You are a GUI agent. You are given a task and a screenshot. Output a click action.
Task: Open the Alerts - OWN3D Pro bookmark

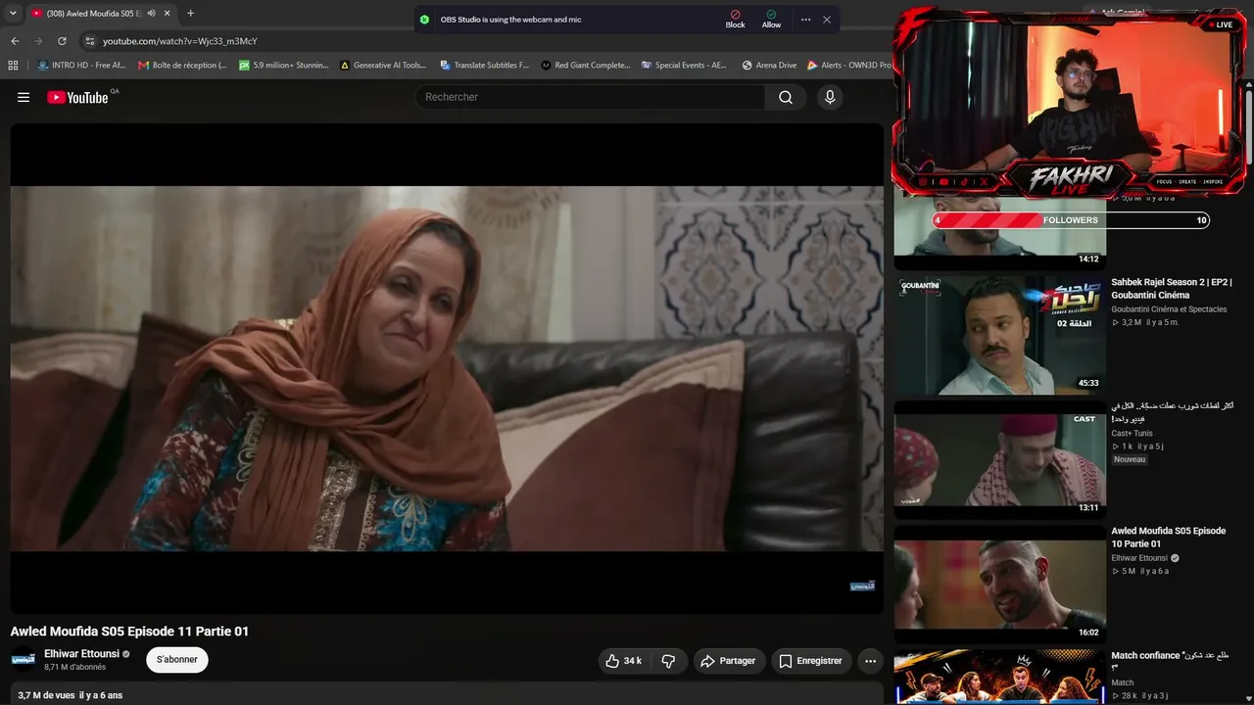849,66
